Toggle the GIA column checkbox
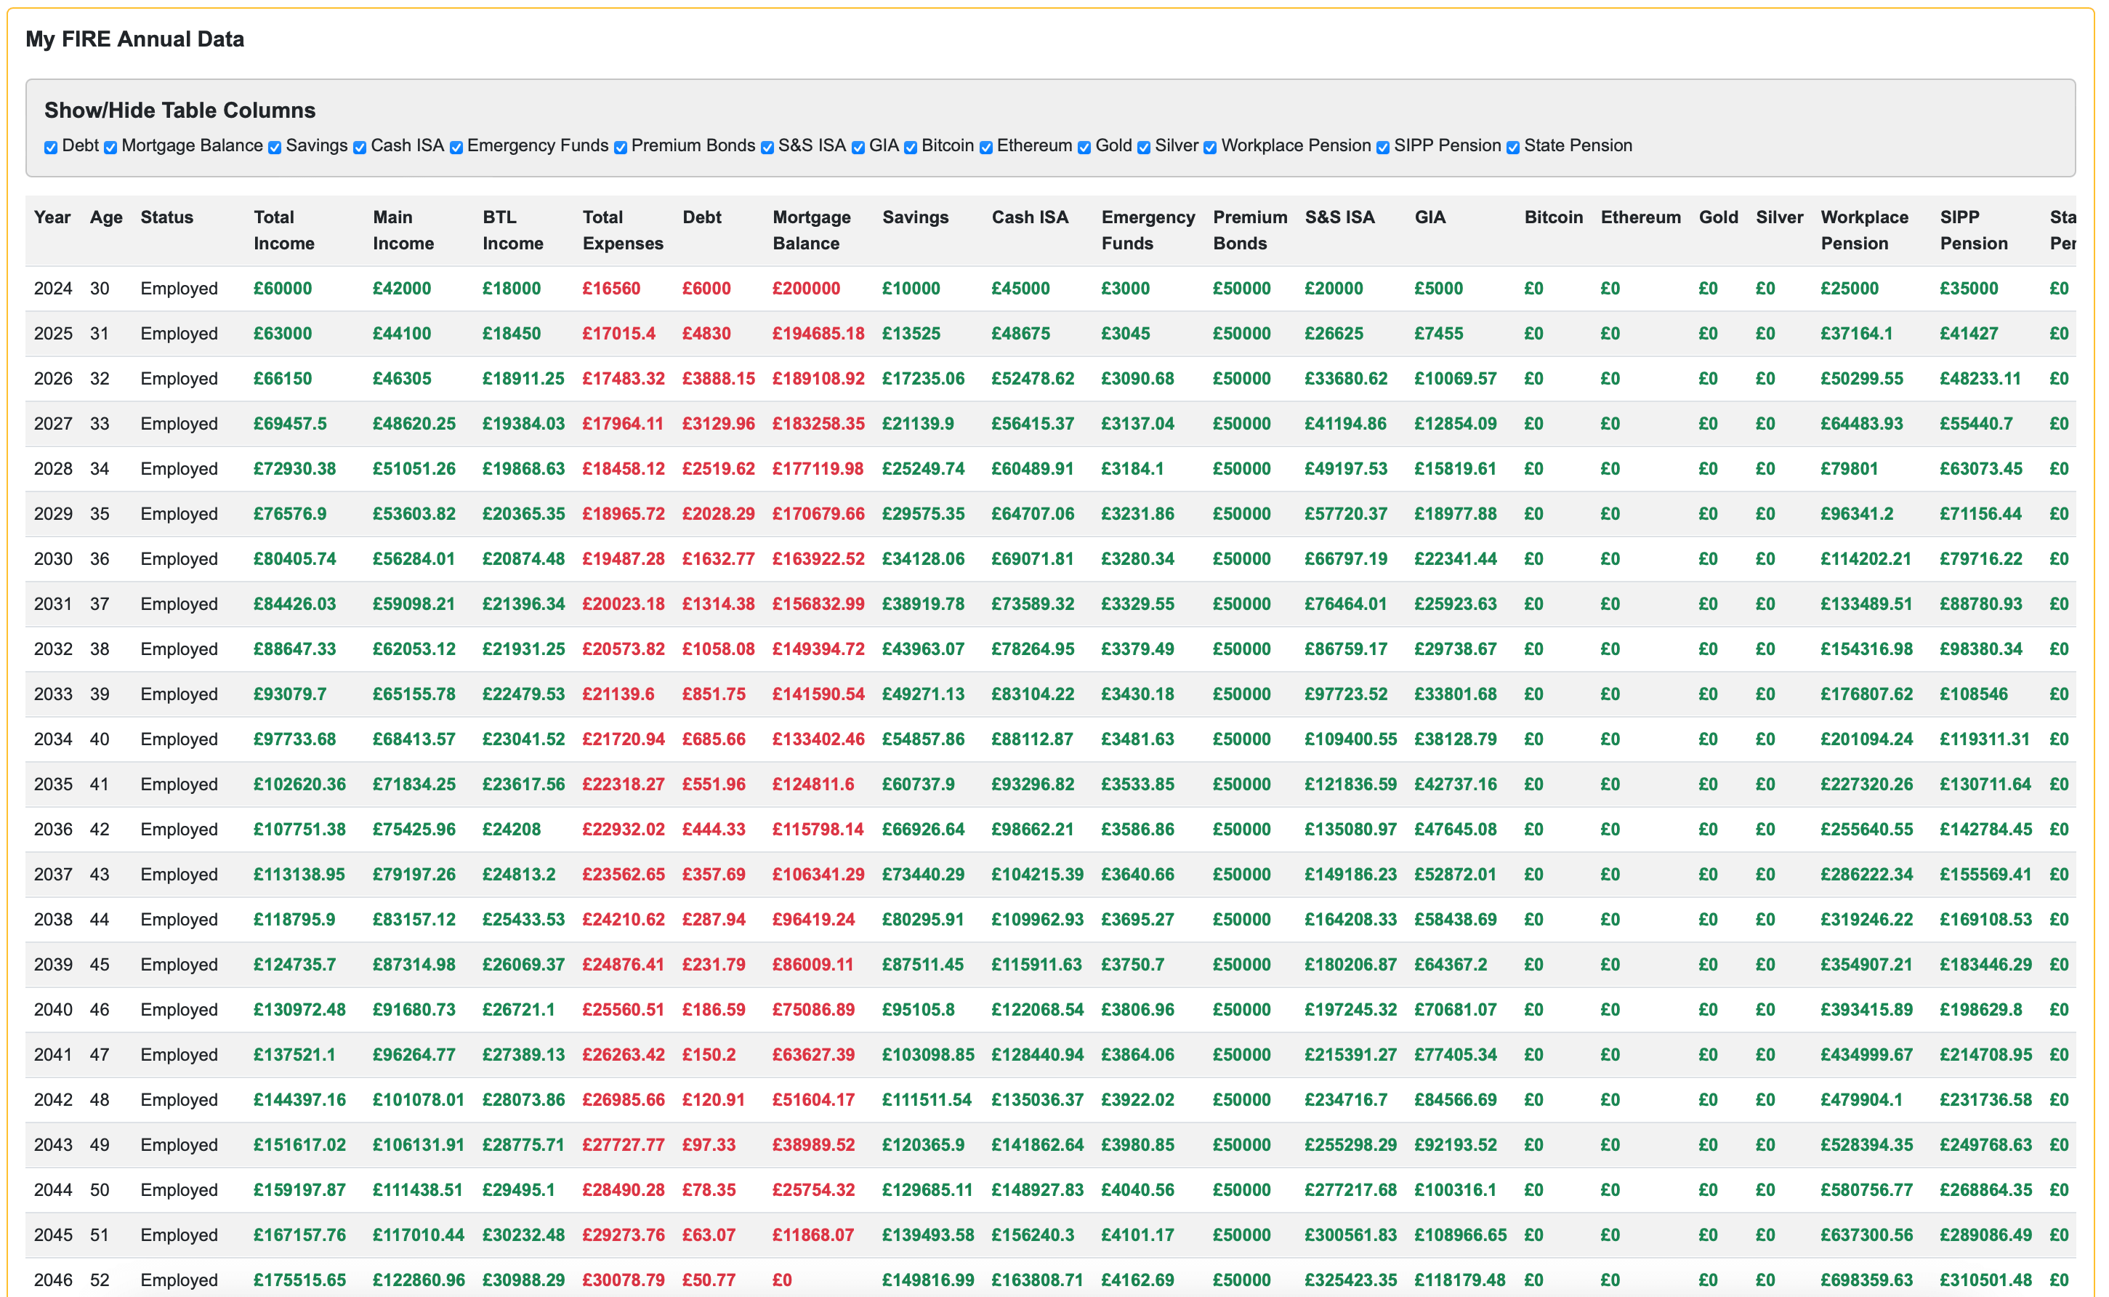The height and width of the screenshot is (1297, 2109). tap(858, 148)
